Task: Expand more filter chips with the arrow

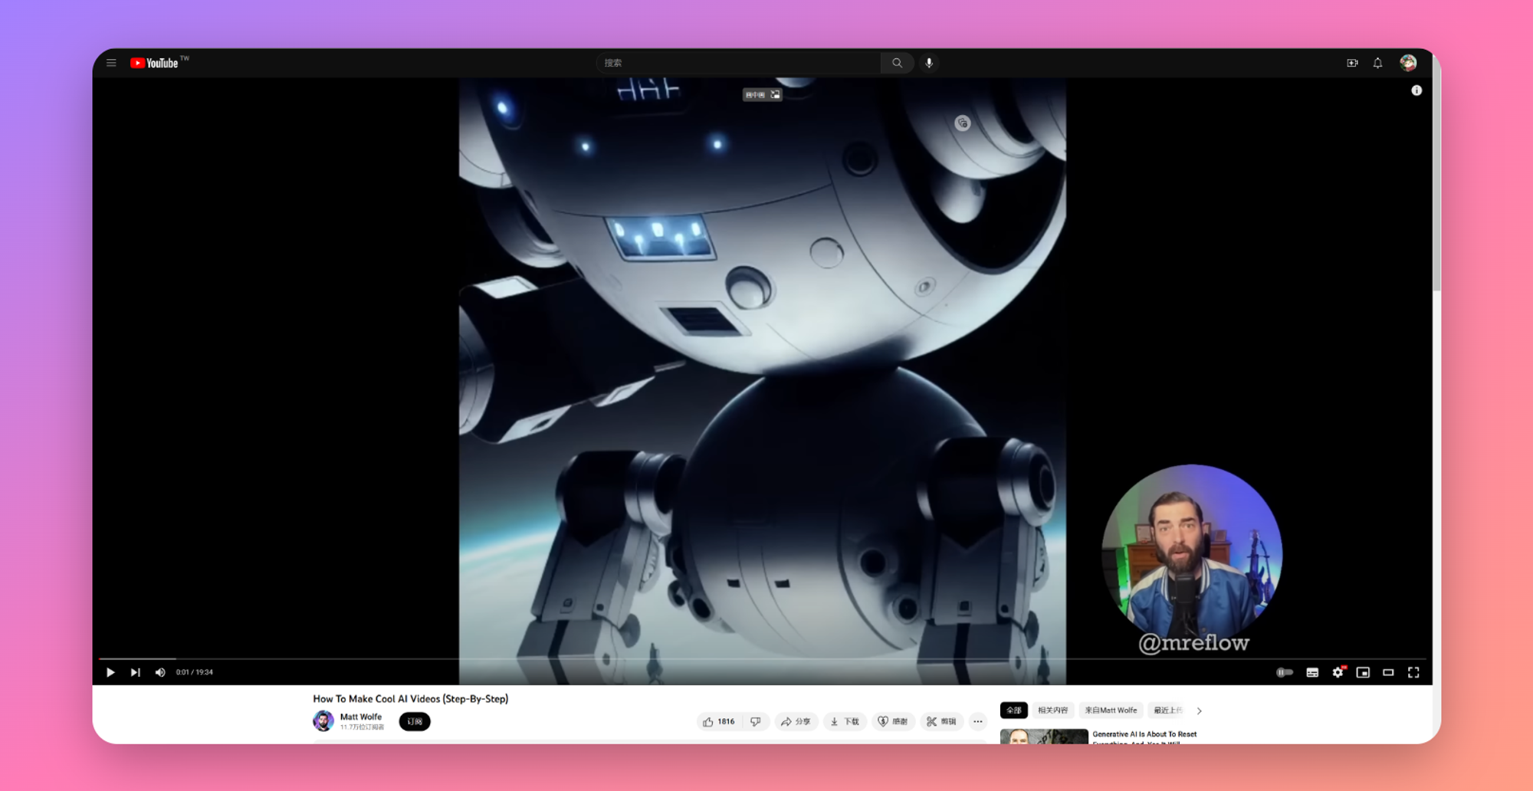Action: point(1199,711)
